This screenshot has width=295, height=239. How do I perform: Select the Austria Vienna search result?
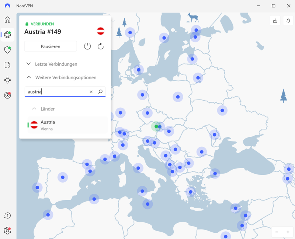[67, 125]
